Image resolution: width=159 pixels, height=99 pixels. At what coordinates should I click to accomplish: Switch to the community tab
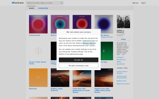pos(43,8)
